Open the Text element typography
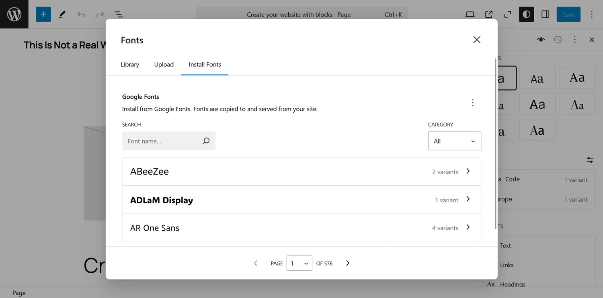 [x=546, y=245]
